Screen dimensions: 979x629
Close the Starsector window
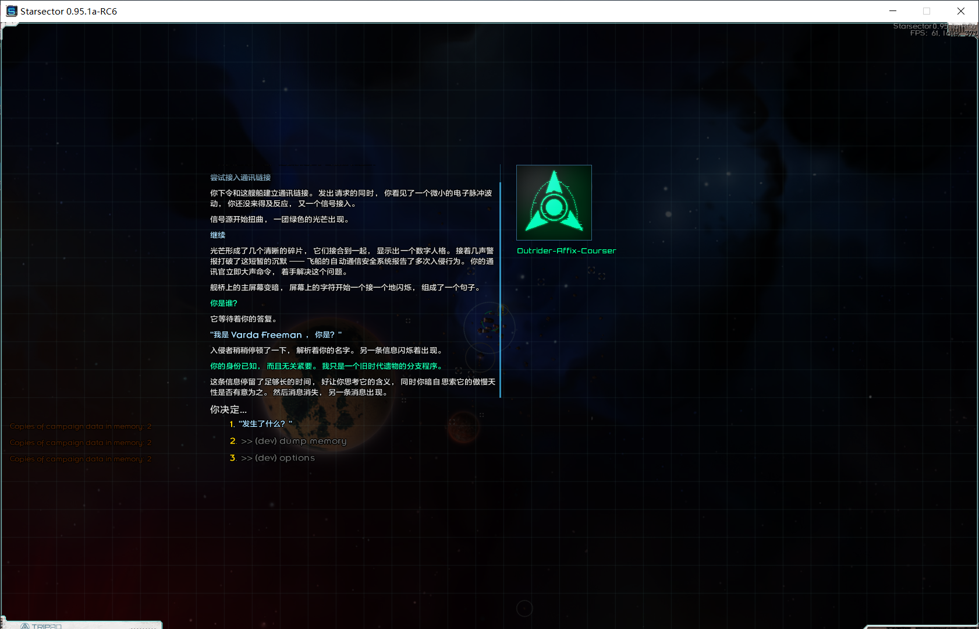point(961,11)
